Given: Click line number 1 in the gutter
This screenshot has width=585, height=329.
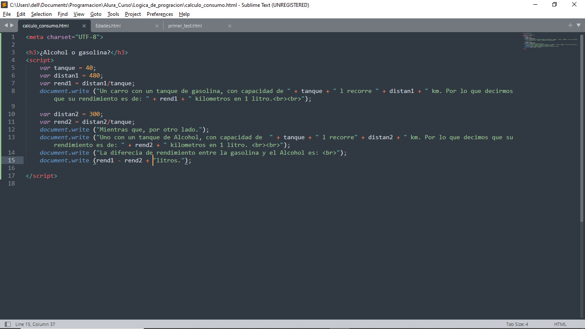Looking at the screenshot, I should (x=13, y=37).
